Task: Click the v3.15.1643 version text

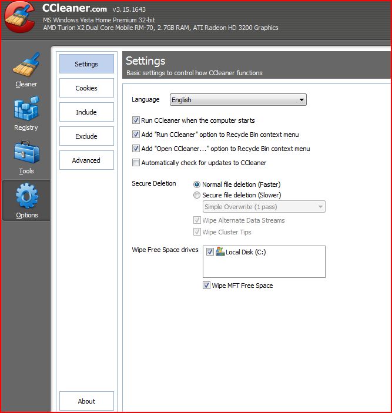Action: click(x=129, y=9)
